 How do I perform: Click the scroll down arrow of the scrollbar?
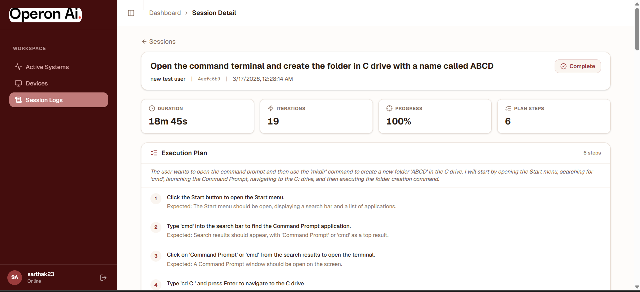(x=637, y=287)
